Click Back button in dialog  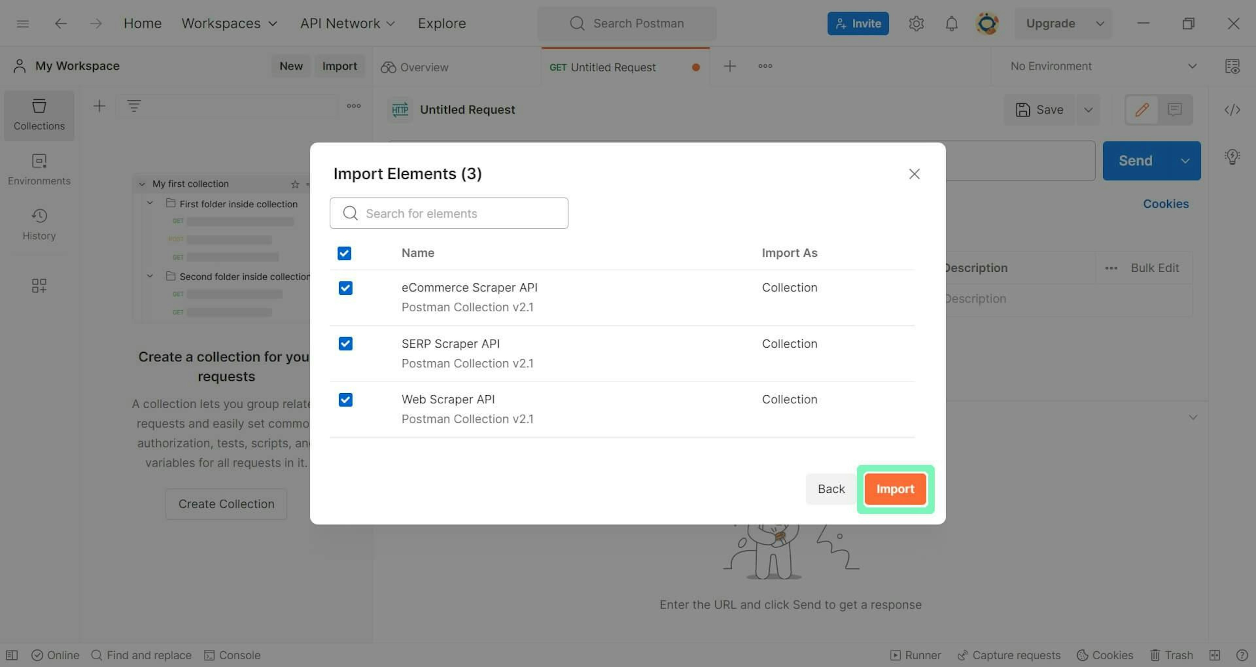[831, 489]
